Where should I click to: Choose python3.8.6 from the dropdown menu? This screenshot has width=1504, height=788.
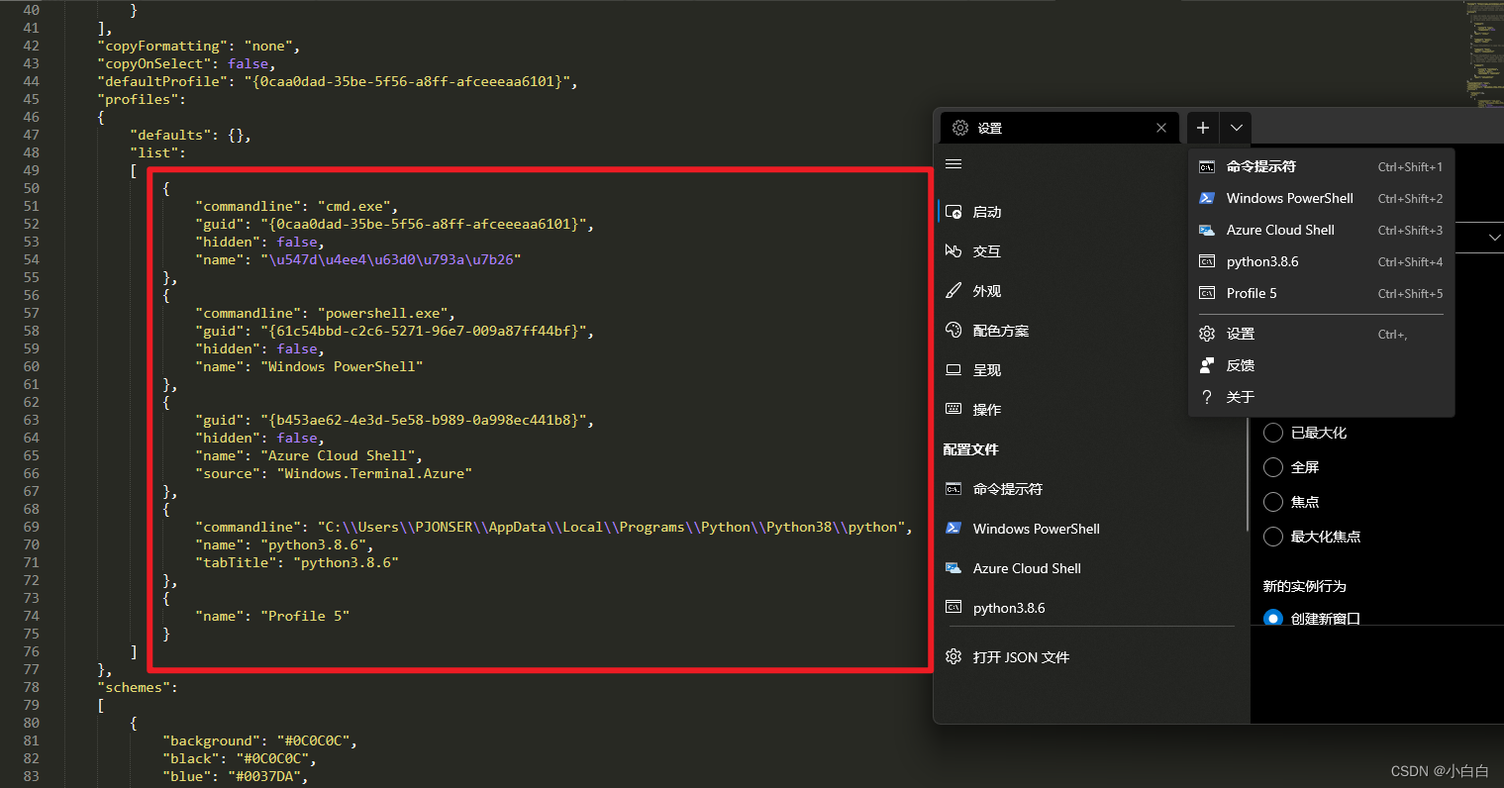(1321, 261)
